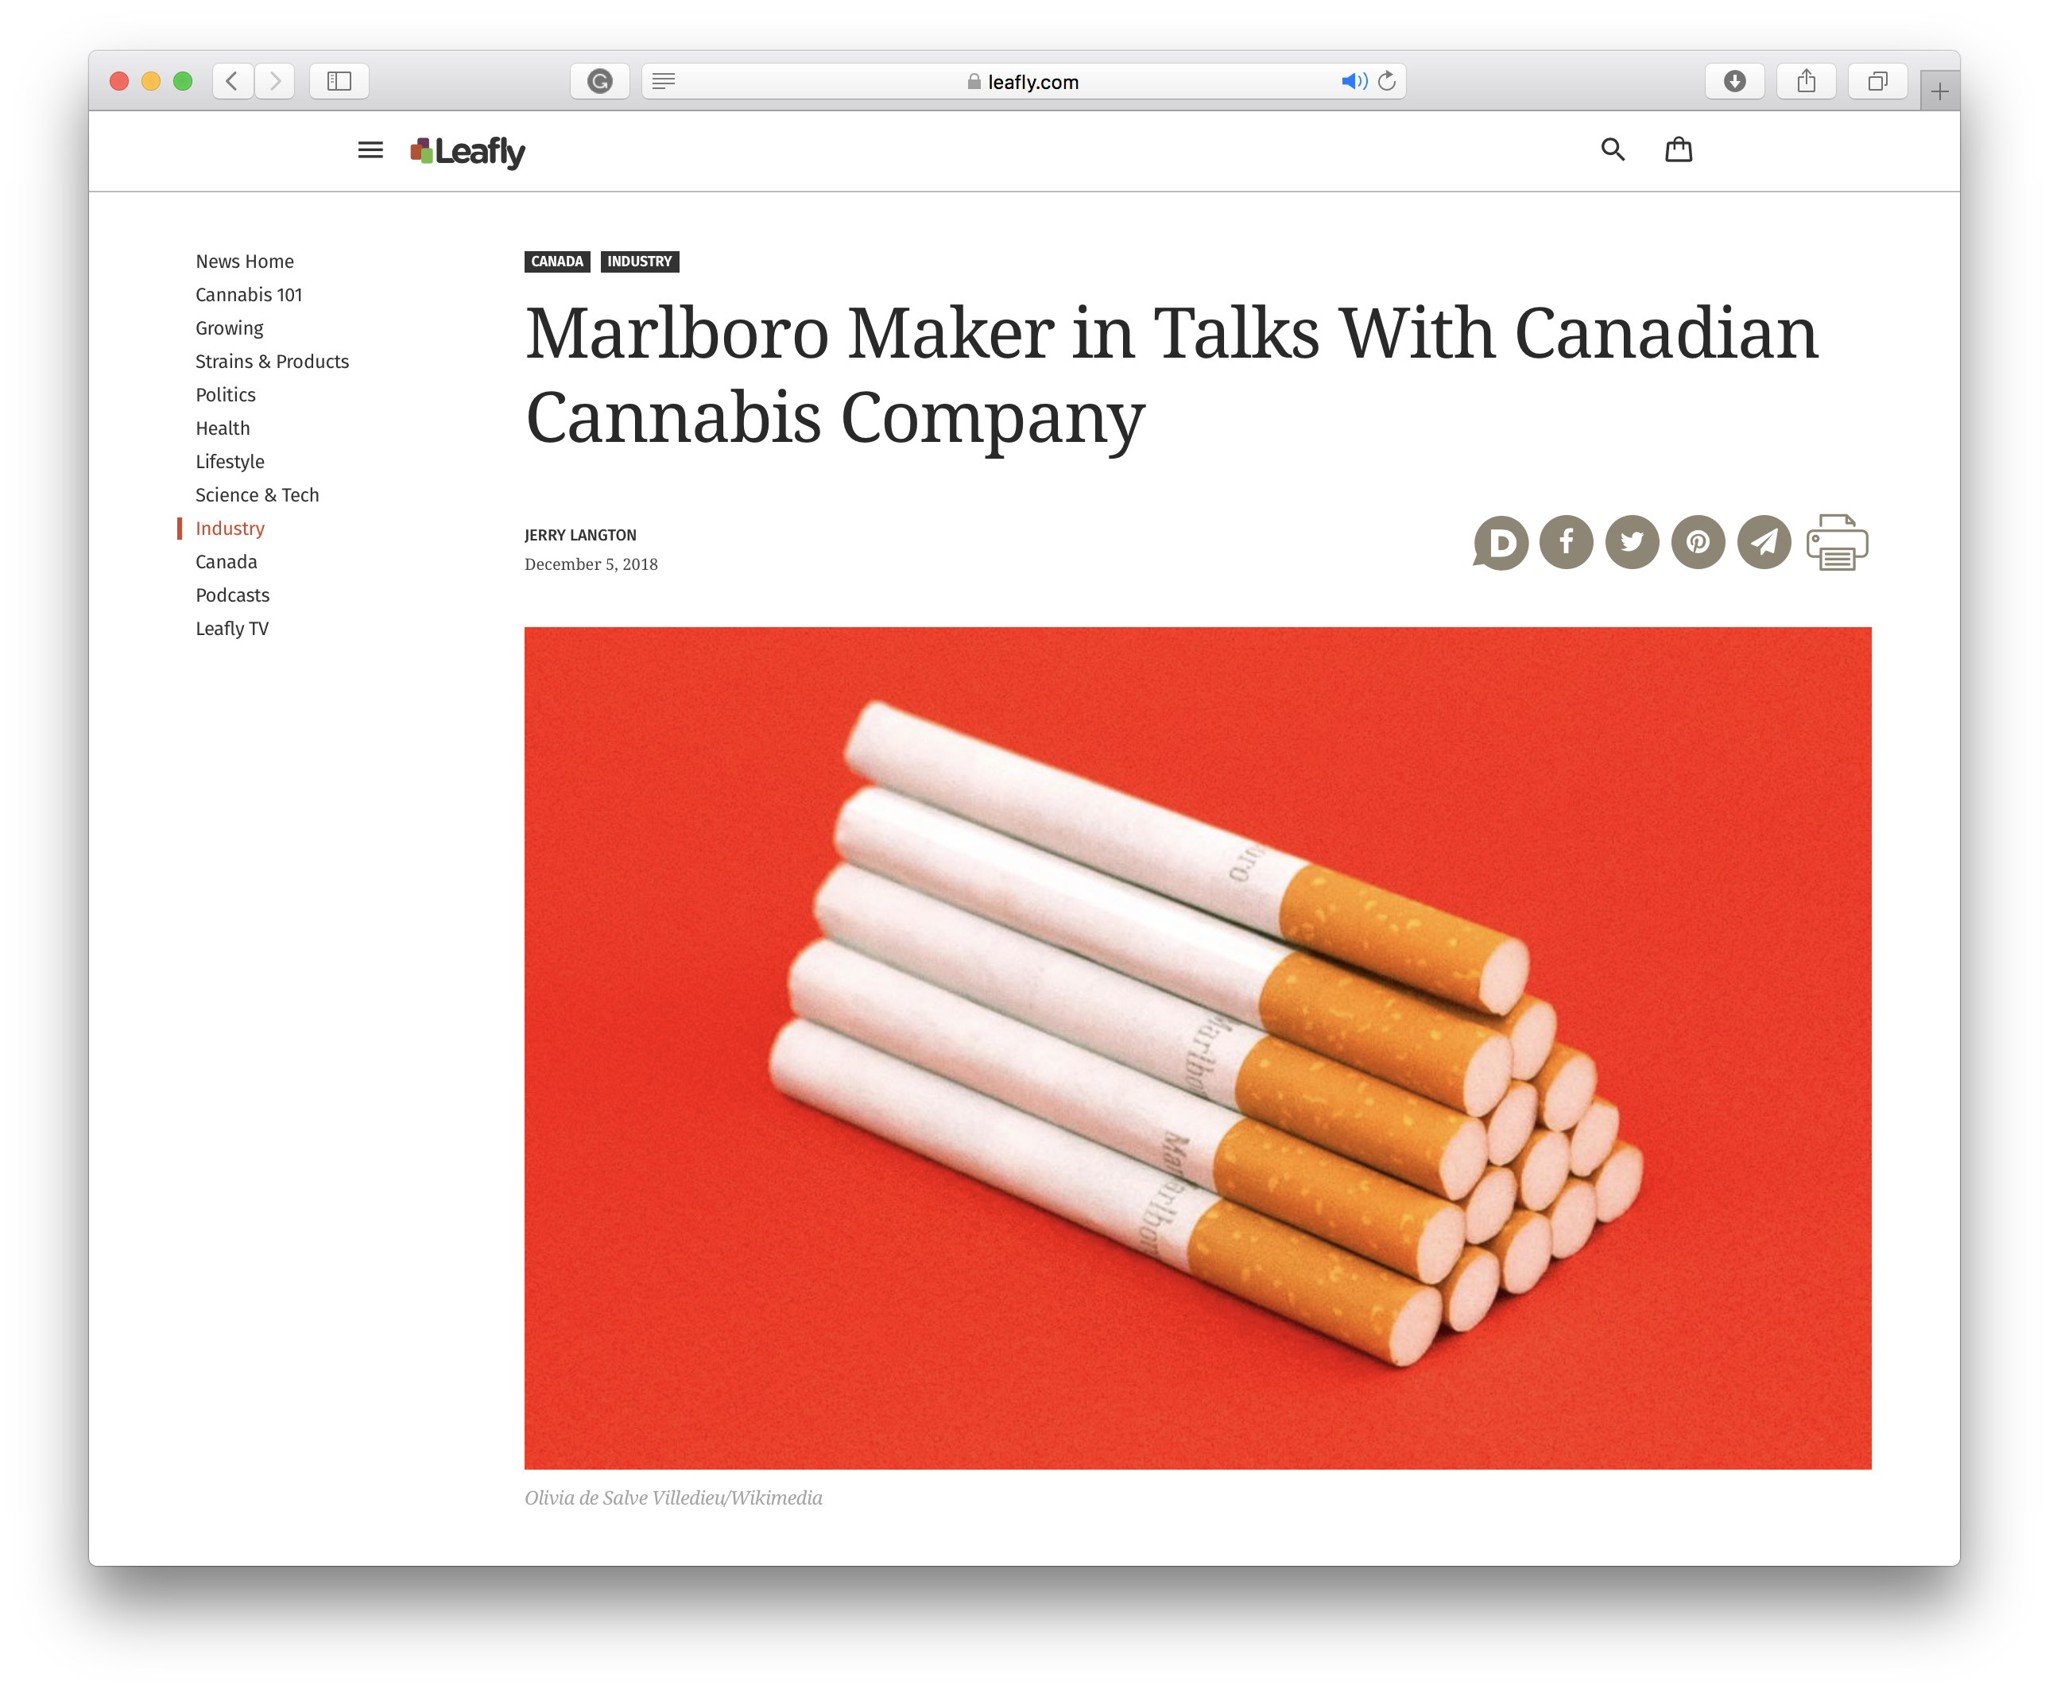The image size is (2049, 1693).
Task: Send article via paper plane icon
Action: 1763,542
